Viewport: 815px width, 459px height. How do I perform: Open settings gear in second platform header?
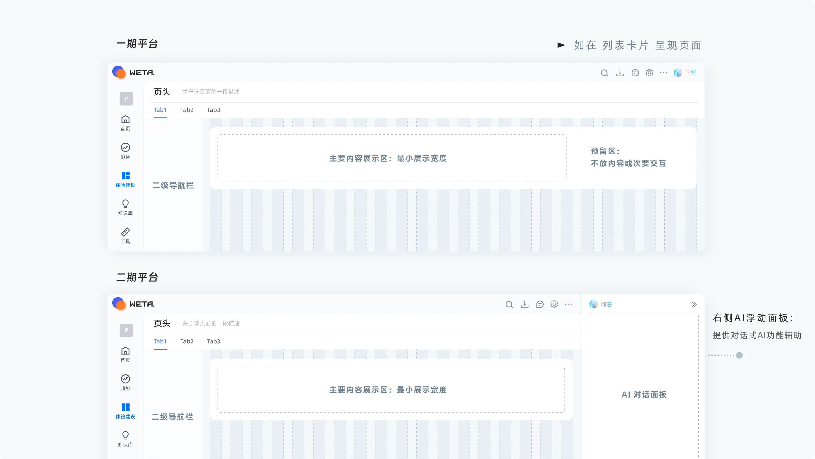point(554,304)
